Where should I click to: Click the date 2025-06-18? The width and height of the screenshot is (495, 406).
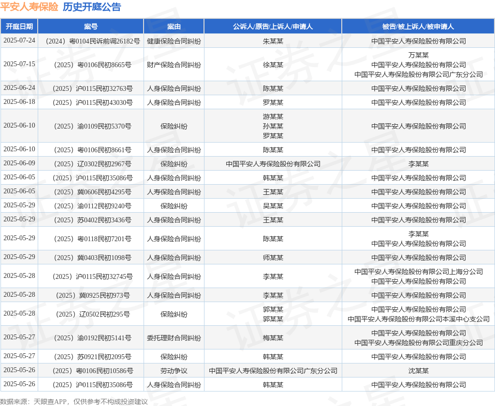[x=19, y=101]
